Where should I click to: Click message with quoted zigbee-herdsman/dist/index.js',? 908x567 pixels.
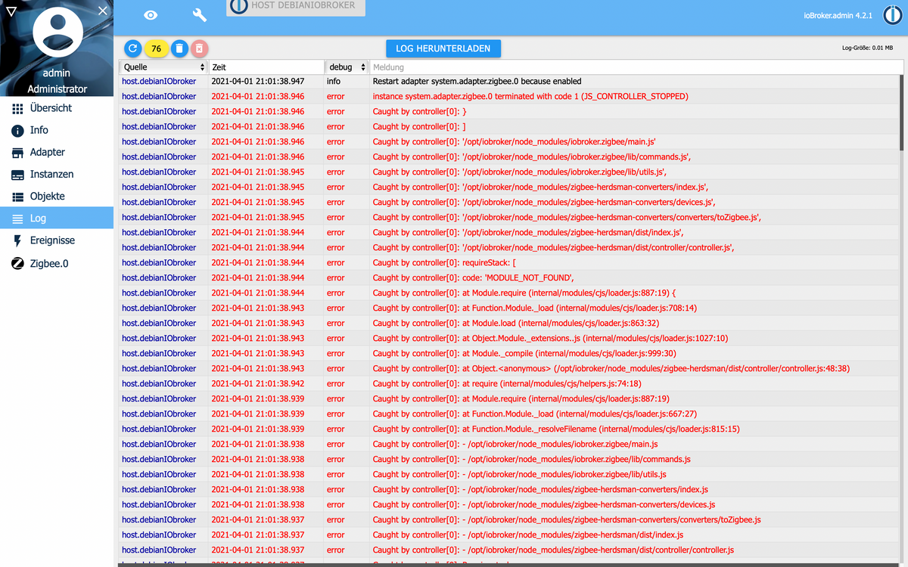tap(527, 232)
